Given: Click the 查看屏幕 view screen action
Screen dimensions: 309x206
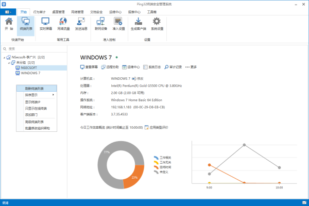Looking at the screenshot, I should click(x=89, y=67).
